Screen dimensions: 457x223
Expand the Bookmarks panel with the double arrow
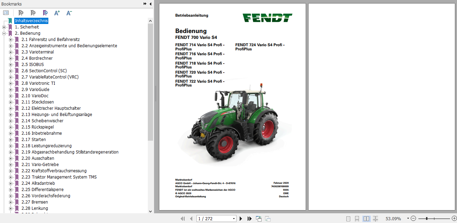145,4
